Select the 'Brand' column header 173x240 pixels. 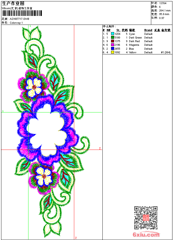(x=148, y=30)
